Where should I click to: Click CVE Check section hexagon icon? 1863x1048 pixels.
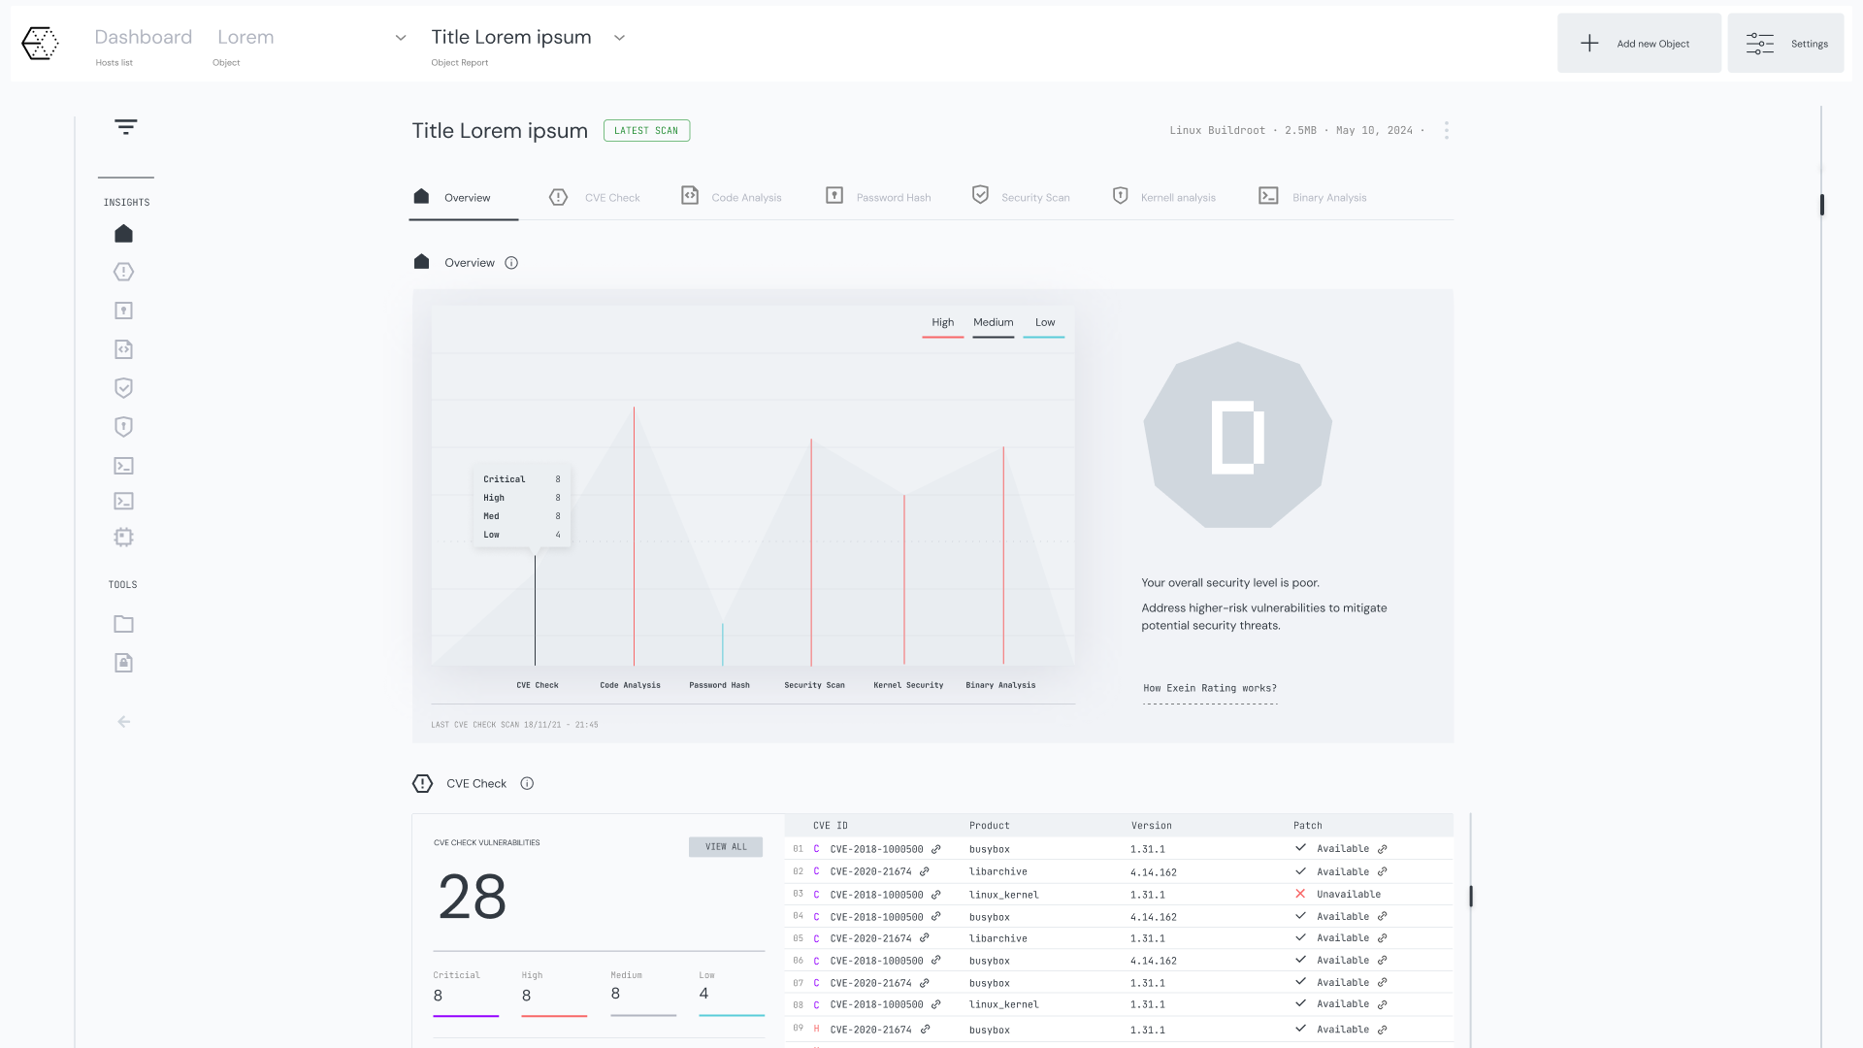[422, 783]
